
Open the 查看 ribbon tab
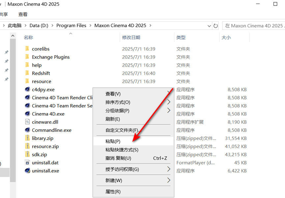click(x=23, y=14)
